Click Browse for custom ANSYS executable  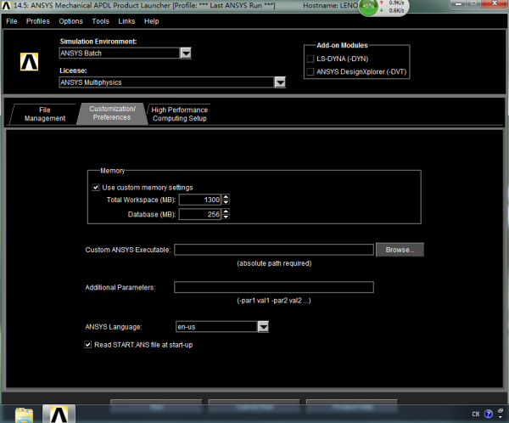click(x=400, y=250)
